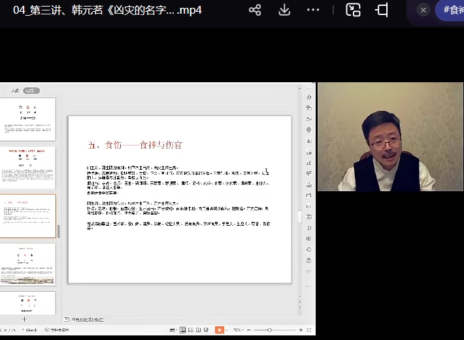Image resolution: width=464 pixels, height=340 pixels.
Task: Click the presenter webcam video
Action: click(390, 136)
